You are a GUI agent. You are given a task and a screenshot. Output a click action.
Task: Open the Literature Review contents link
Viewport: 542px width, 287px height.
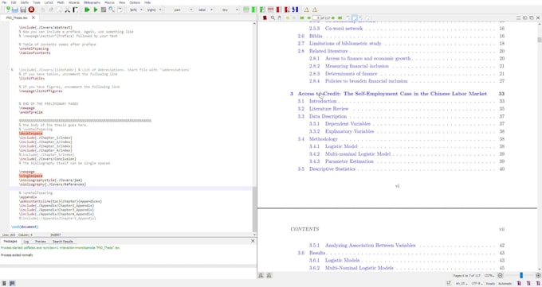[328, 109]
